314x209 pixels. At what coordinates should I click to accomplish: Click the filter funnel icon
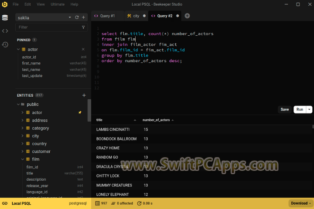point(83,27)
